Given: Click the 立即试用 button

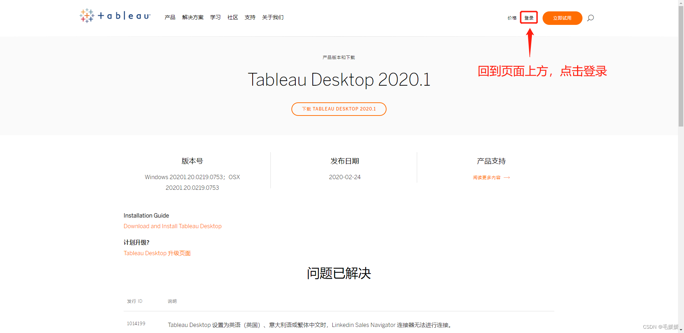Looking at the screenshot, I should 562,18.
